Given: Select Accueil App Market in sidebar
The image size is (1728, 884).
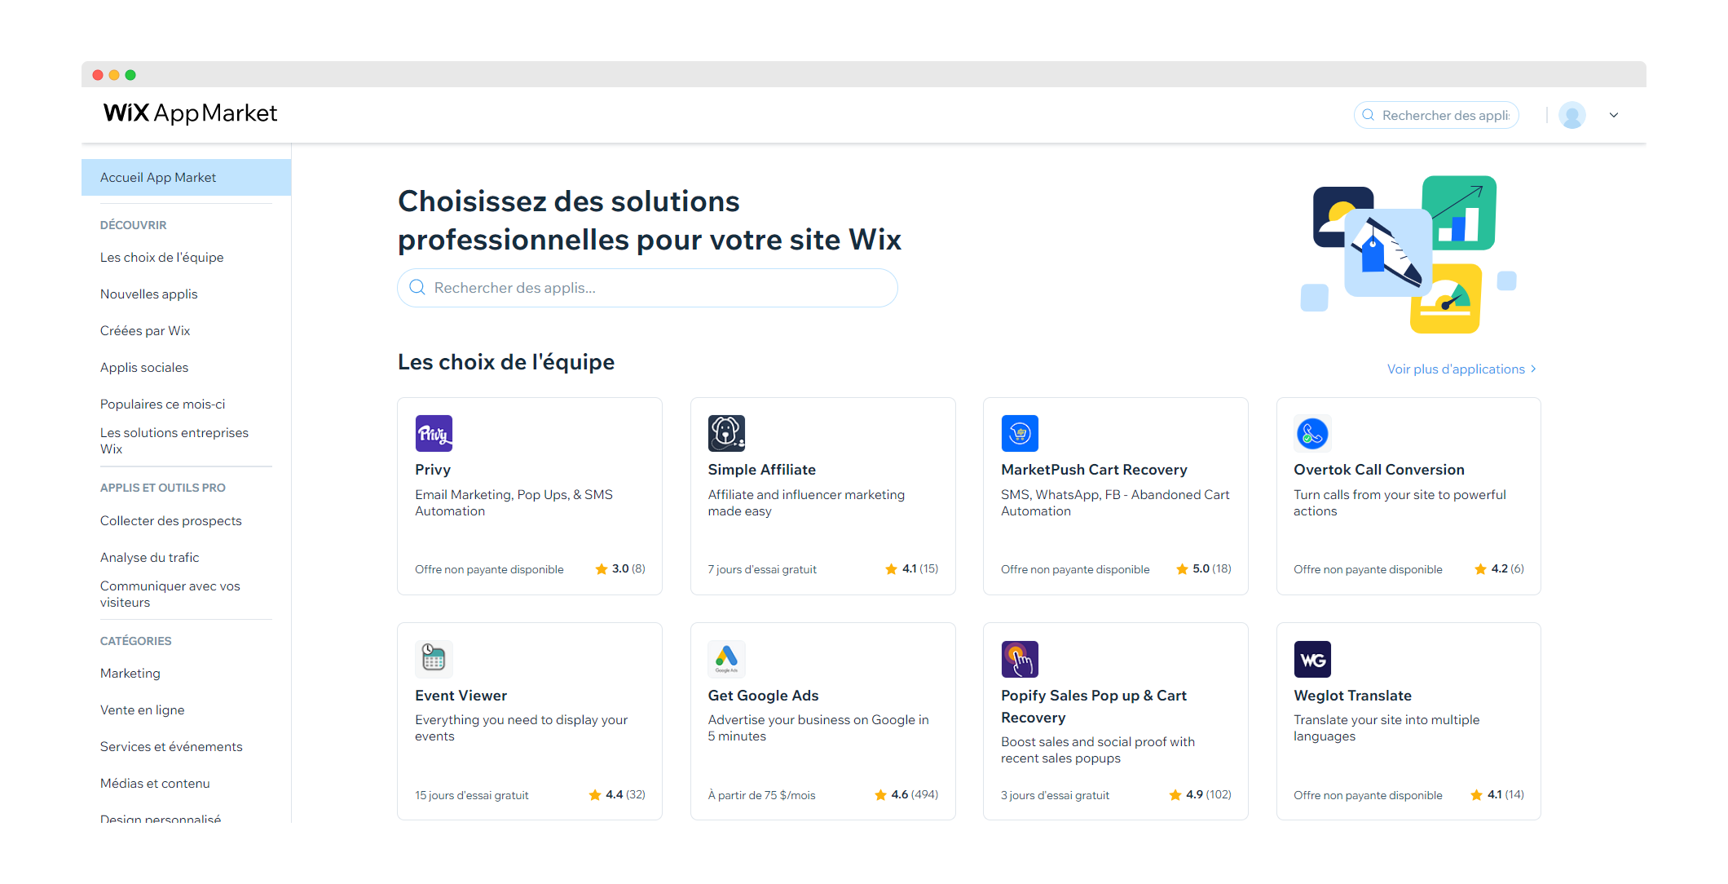Looking at the screenshot, I should point(158,178).
